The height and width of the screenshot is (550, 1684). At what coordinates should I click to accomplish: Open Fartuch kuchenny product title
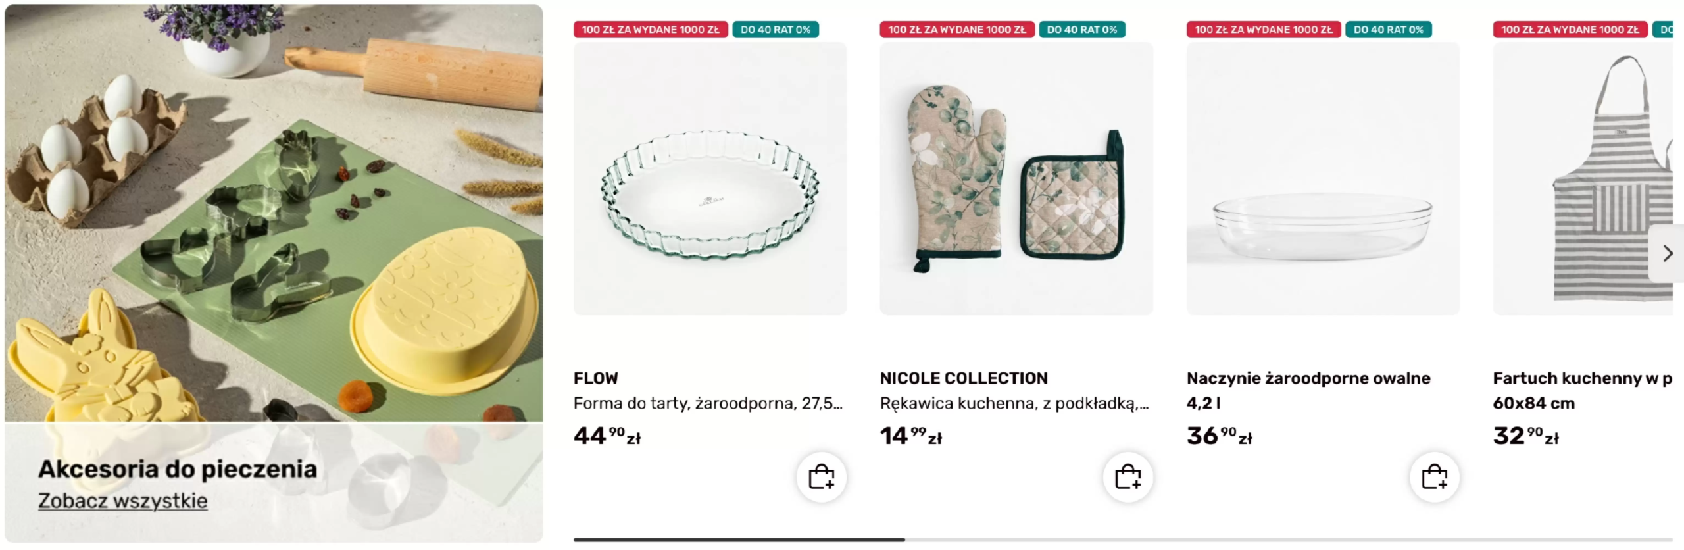point(1582,378)
